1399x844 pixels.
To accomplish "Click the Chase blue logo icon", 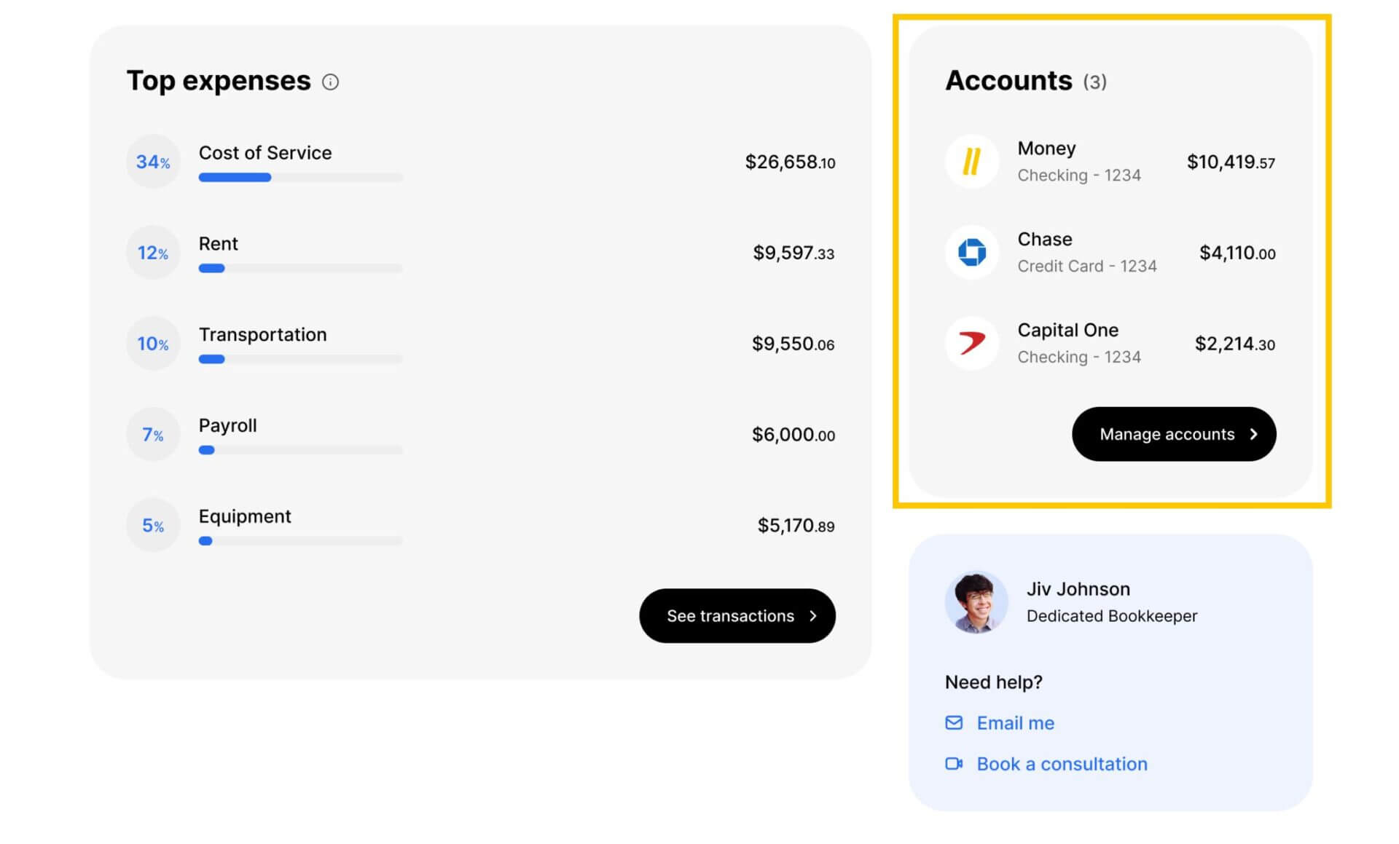I will (x=971, y=252).
